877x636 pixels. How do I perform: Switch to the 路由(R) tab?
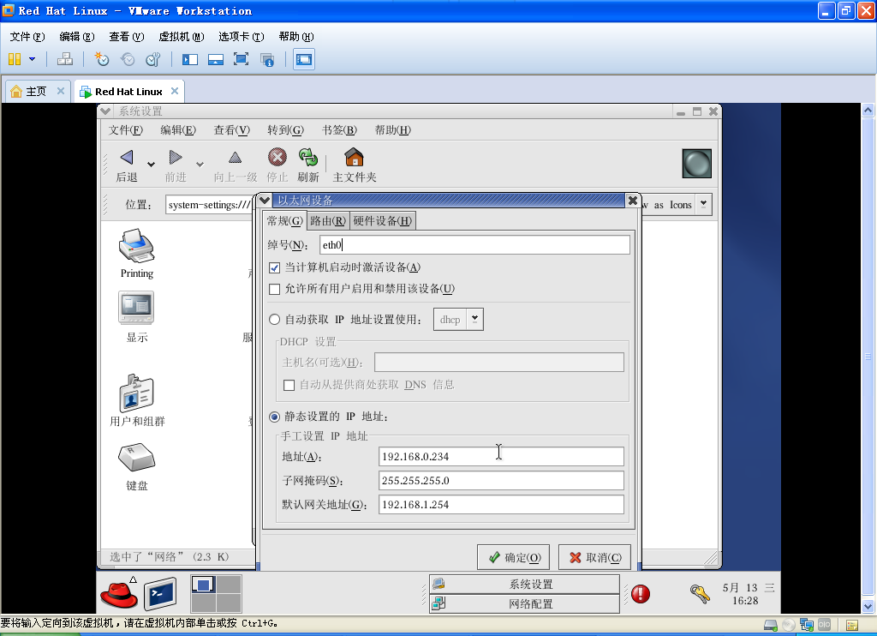(x=328, y=220)
